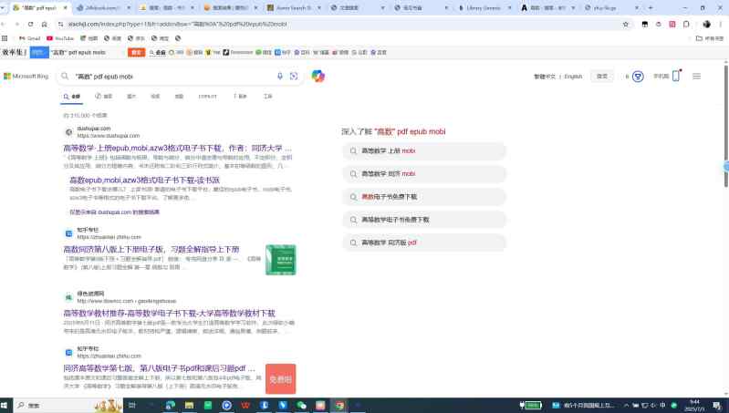729x413 pixels.
Task: Click the microphone voice search icon
Action: (280, 77)
